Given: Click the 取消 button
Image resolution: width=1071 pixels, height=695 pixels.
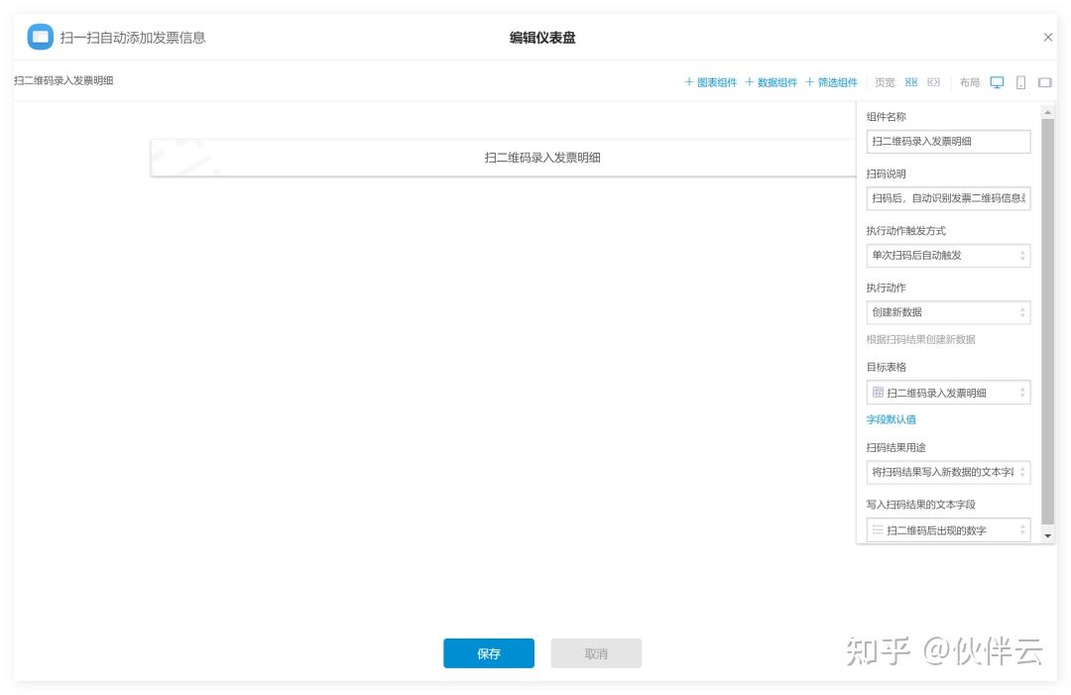Looking at the screenshot, I should 596,653.
